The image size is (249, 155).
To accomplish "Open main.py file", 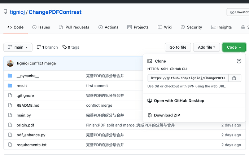I will (x=24, y=115).
